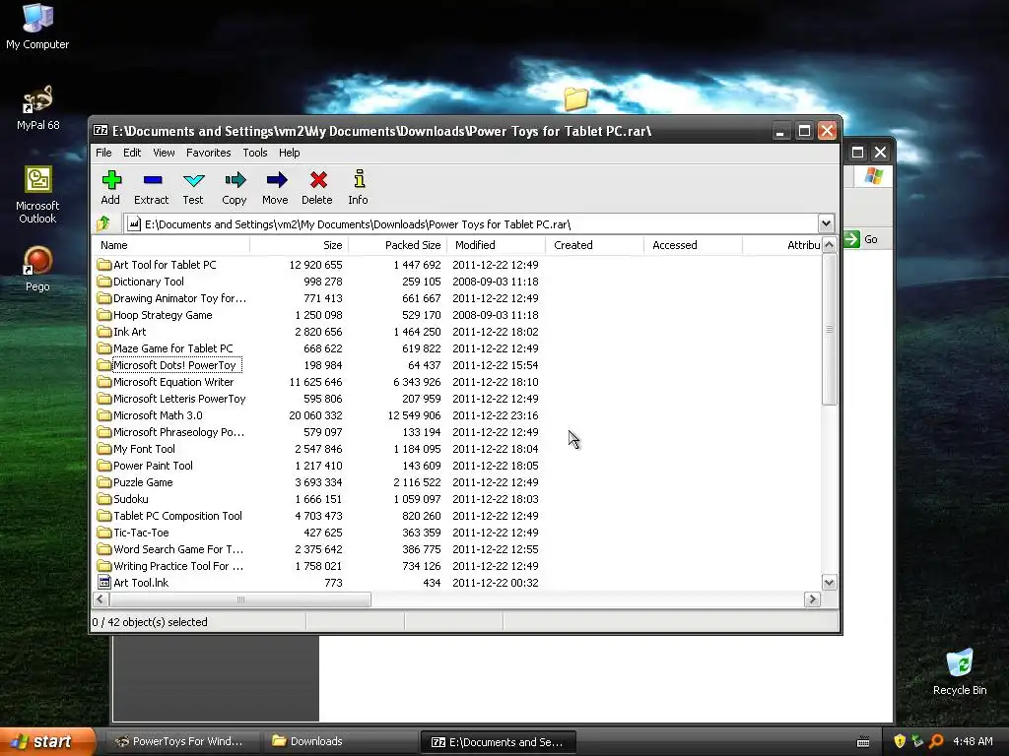1009x756 pixels.
Task: Select the Dictionary Tool folder icon
Action: pos(103,281)
